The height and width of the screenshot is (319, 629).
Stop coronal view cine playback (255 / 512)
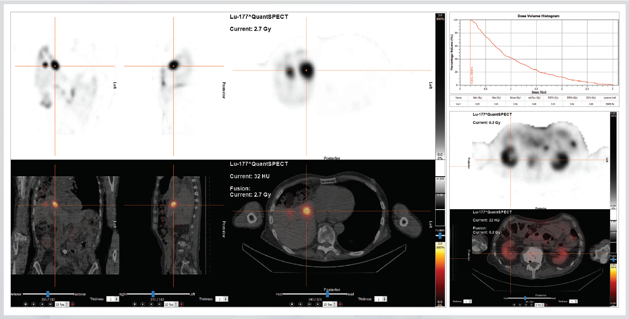coord(25,304)
